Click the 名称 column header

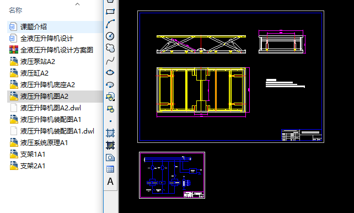15,10
